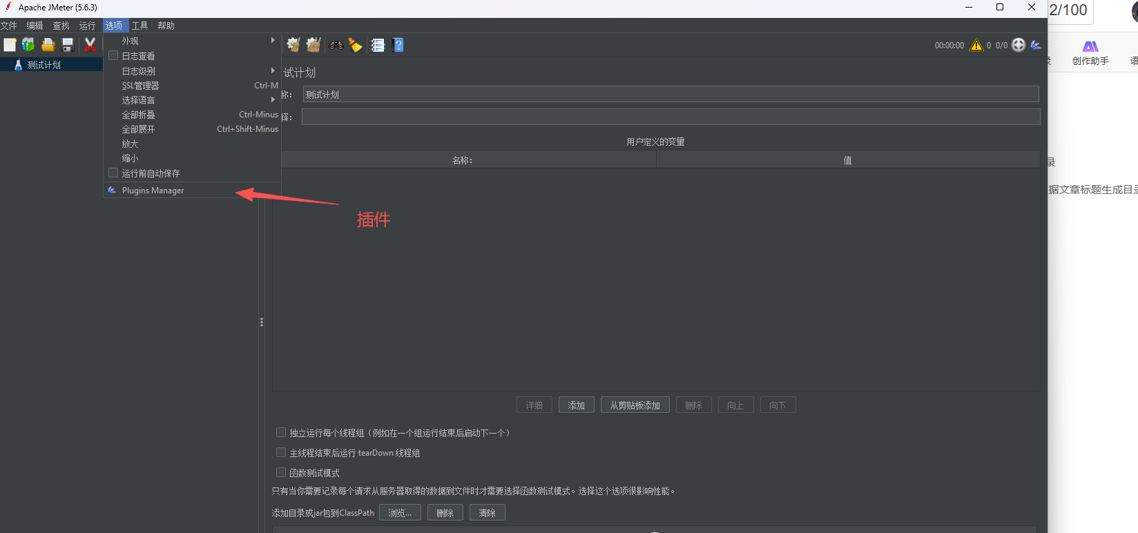Click the split pane divider handle dots
This screenshot has height=533, width=1138.
pos(262,322)
